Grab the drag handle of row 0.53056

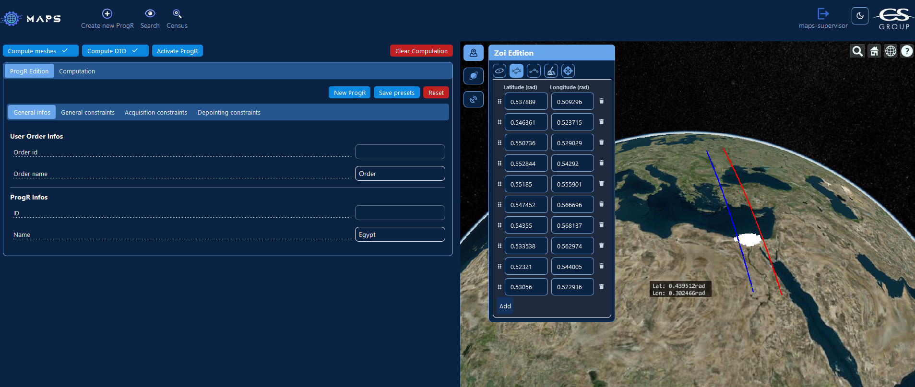tap(499, 287)
